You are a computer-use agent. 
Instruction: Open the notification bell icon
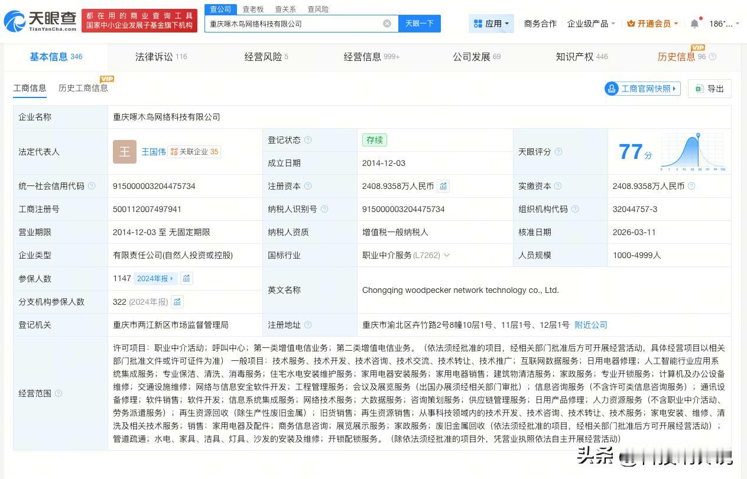(x=694, y=24)
